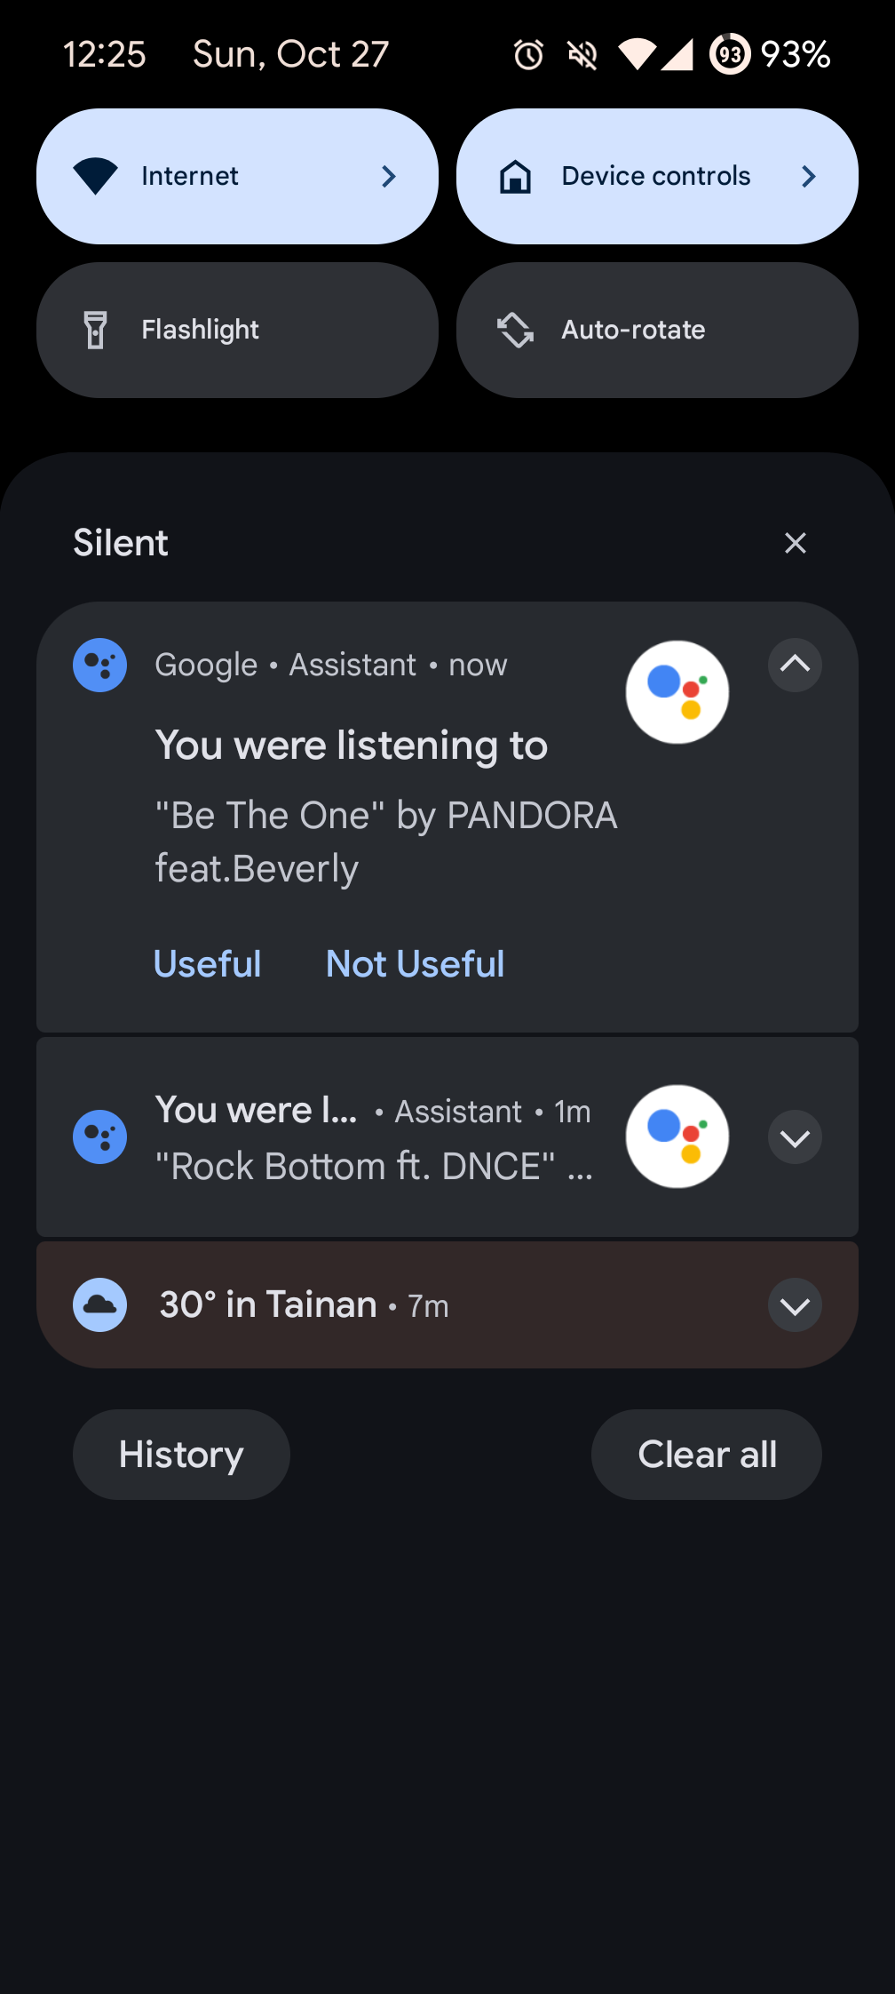Mark the listening notification as Not Useful
This screenshot has height=1994, width=895.
(415, 964)
